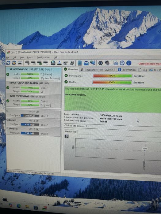The image size is (161, 214).
Task: Click the D: [jocuri] free space bar
Action: pyautogui.click(x=30, y=125)
